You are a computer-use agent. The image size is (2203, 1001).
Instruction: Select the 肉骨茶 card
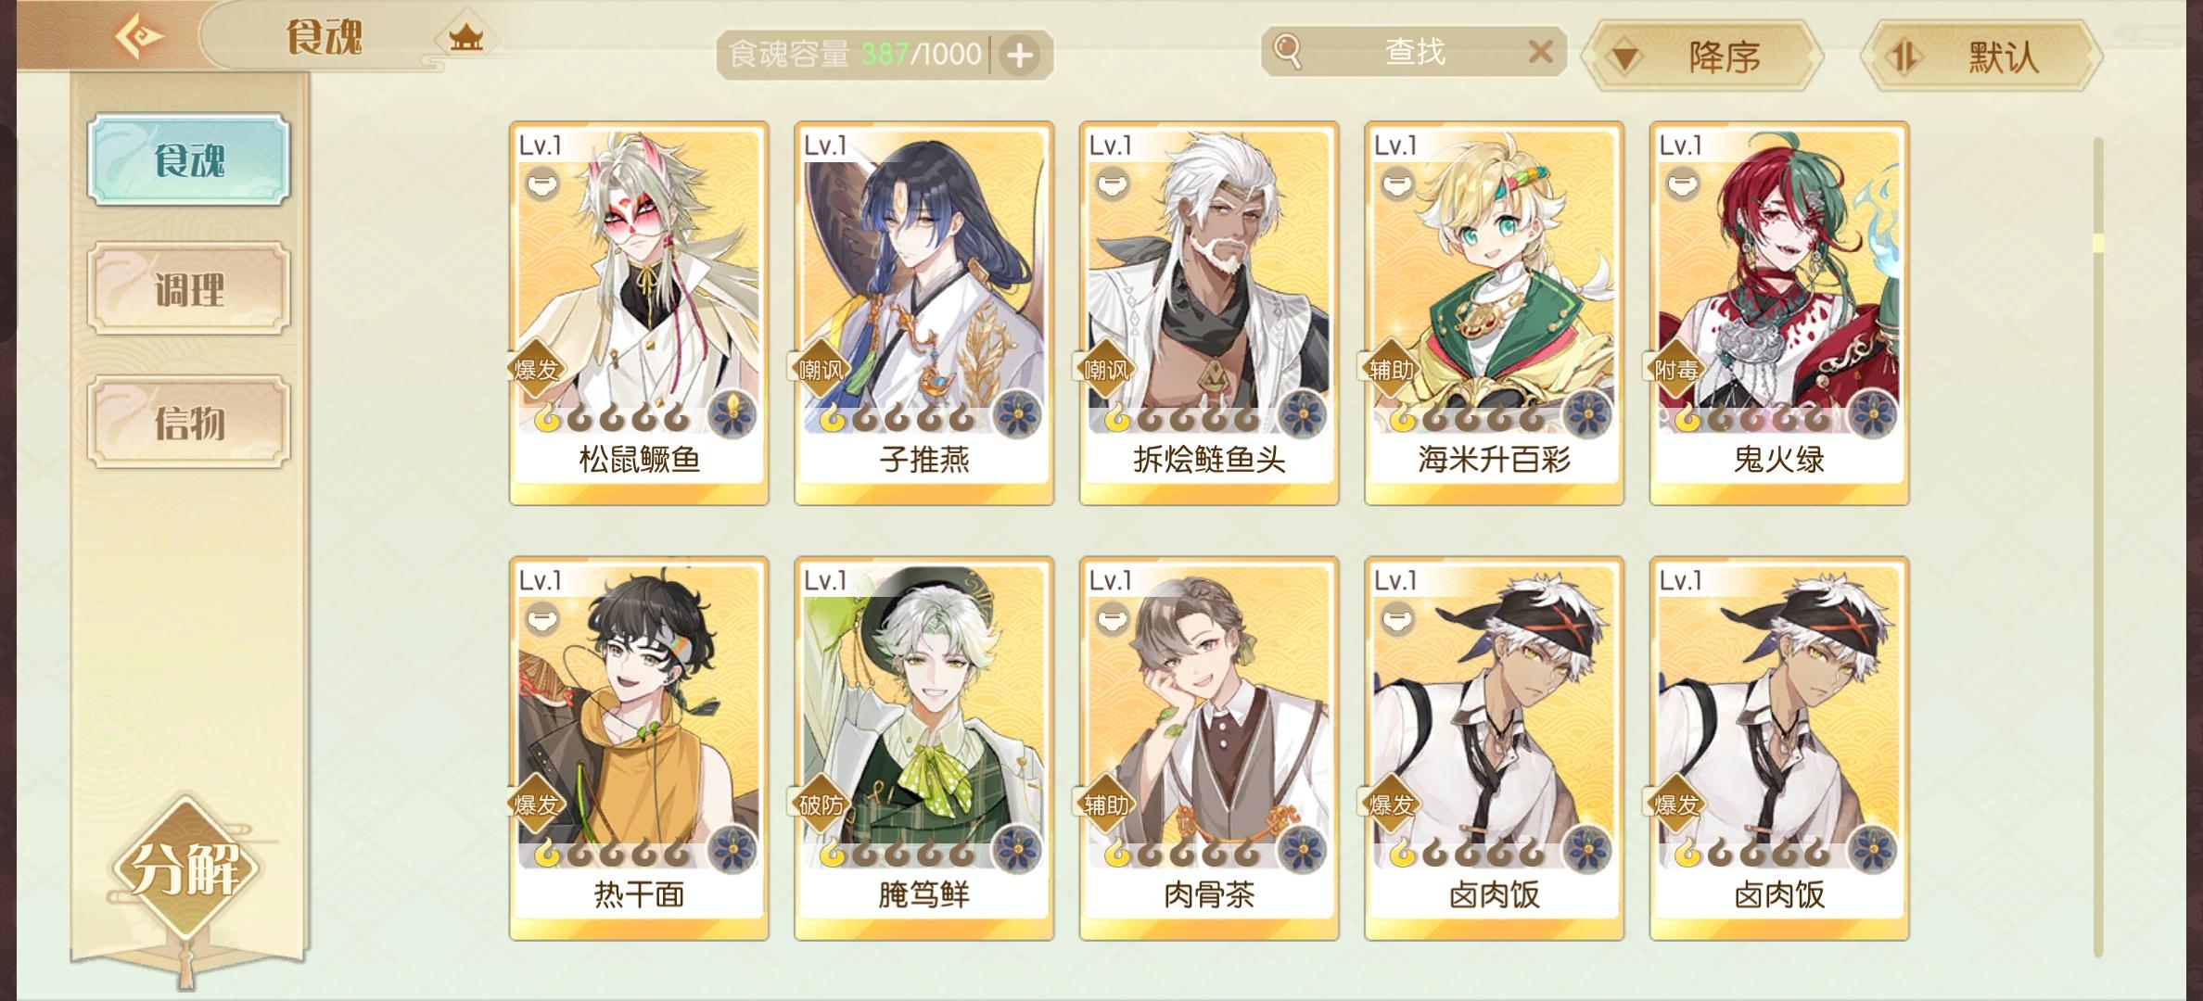click(1209, 749)
